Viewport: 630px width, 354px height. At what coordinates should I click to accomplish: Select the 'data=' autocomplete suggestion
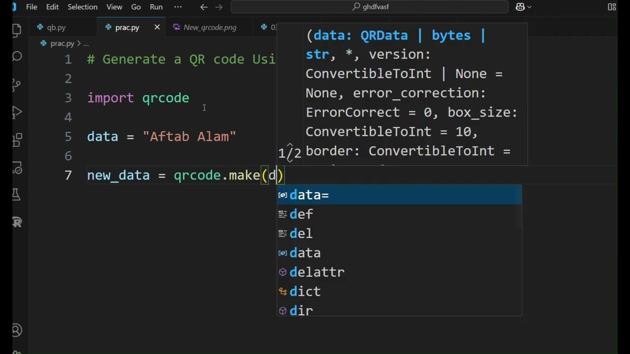pos(399,195)
